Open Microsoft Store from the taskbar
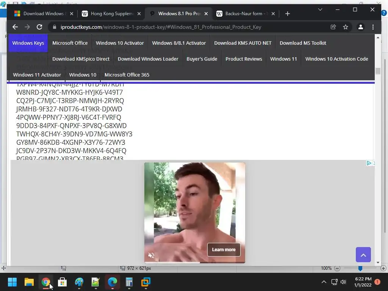388x291 pixels. tap(63, 282)
